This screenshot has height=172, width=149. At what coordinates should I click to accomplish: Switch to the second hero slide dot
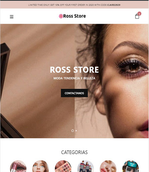(76, 131)
